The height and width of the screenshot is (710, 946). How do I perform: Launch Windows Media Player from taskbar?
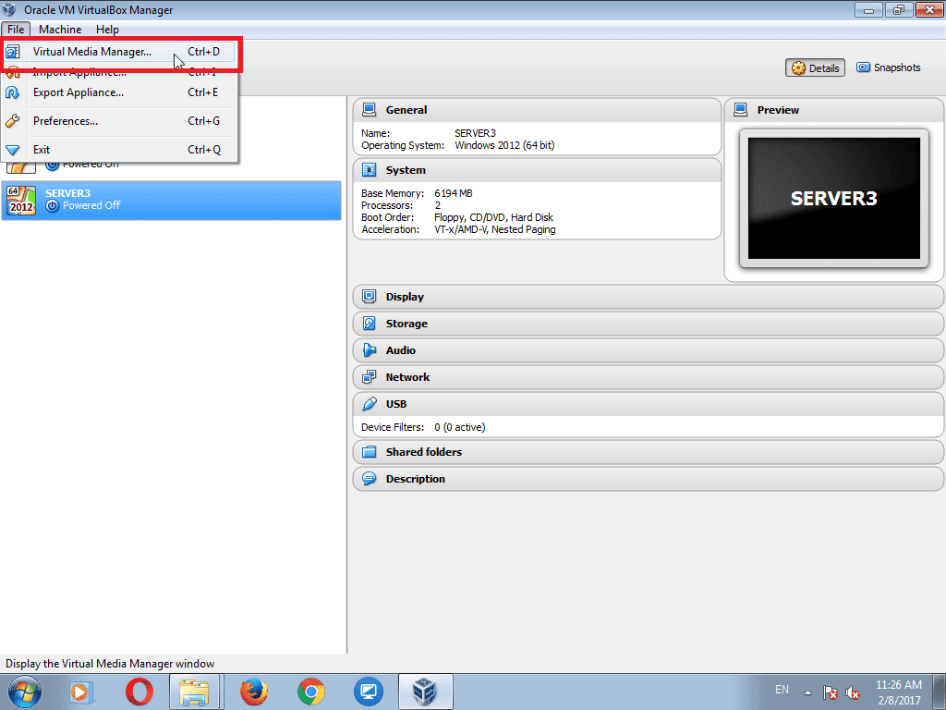80,692
